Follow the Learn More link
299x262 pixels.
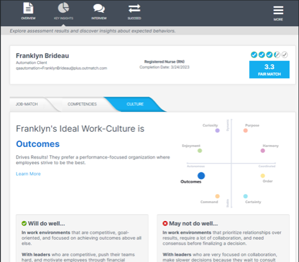28,174
